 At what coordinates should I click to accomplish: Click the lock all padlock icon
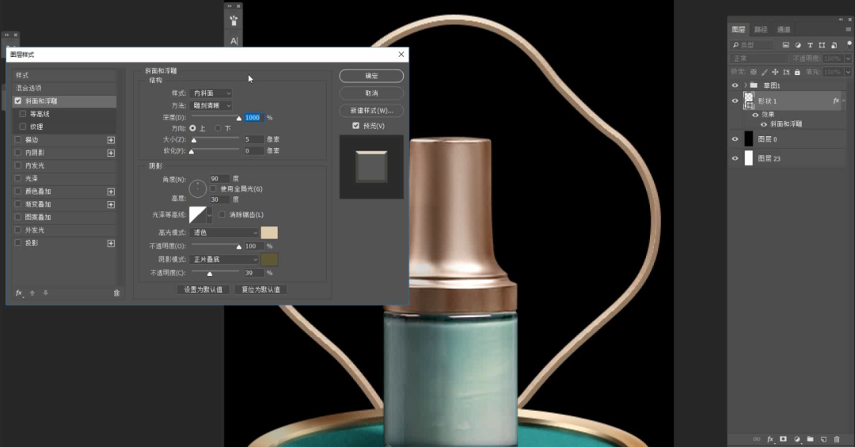pyautogui.click(x=796, y=72)
